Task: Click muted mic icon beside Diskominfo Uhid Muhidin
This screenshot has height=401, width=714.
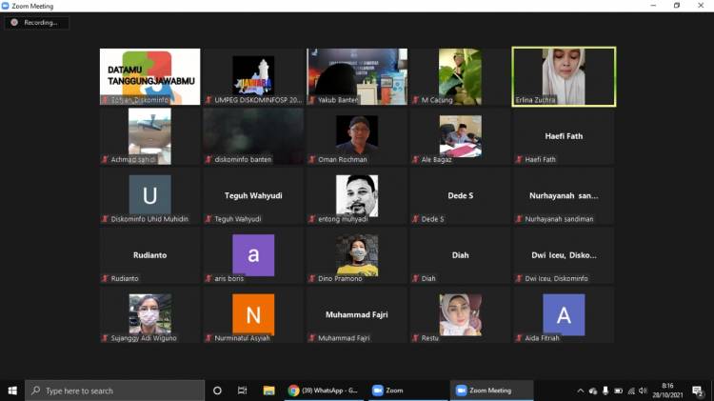Action: (x=105, y=219)
